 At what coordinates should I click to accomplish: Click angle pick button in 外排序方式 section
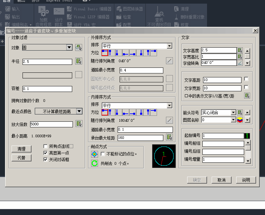pos(169,61)
